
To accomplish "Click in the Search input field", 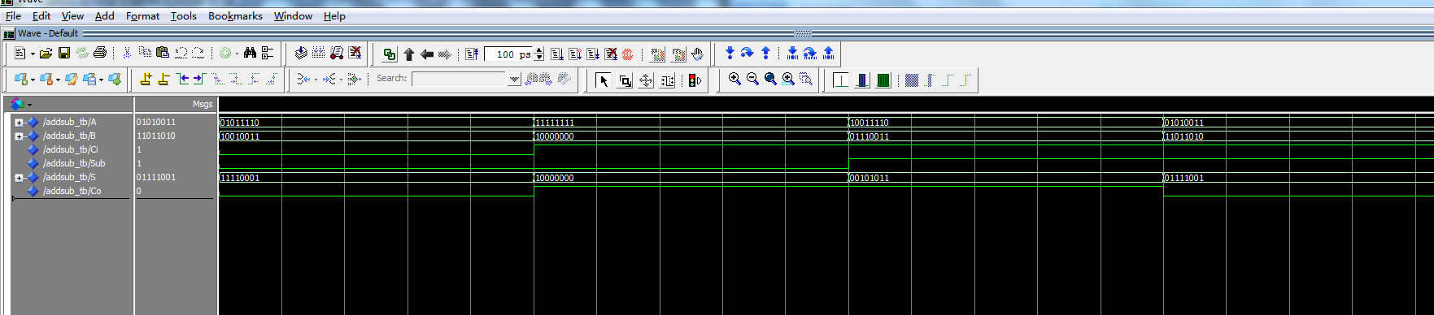I will pyautogui.click(x=460, y=79).
